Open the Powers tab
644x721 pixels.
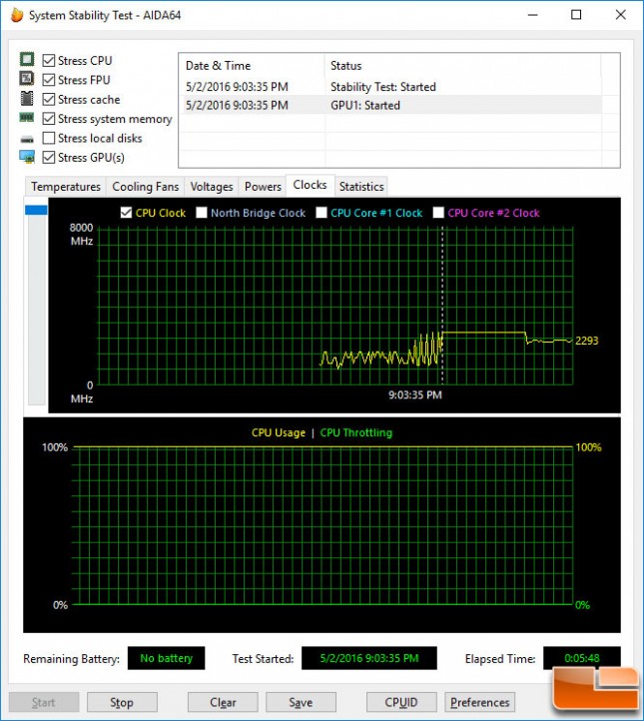(x=263, y=186)
